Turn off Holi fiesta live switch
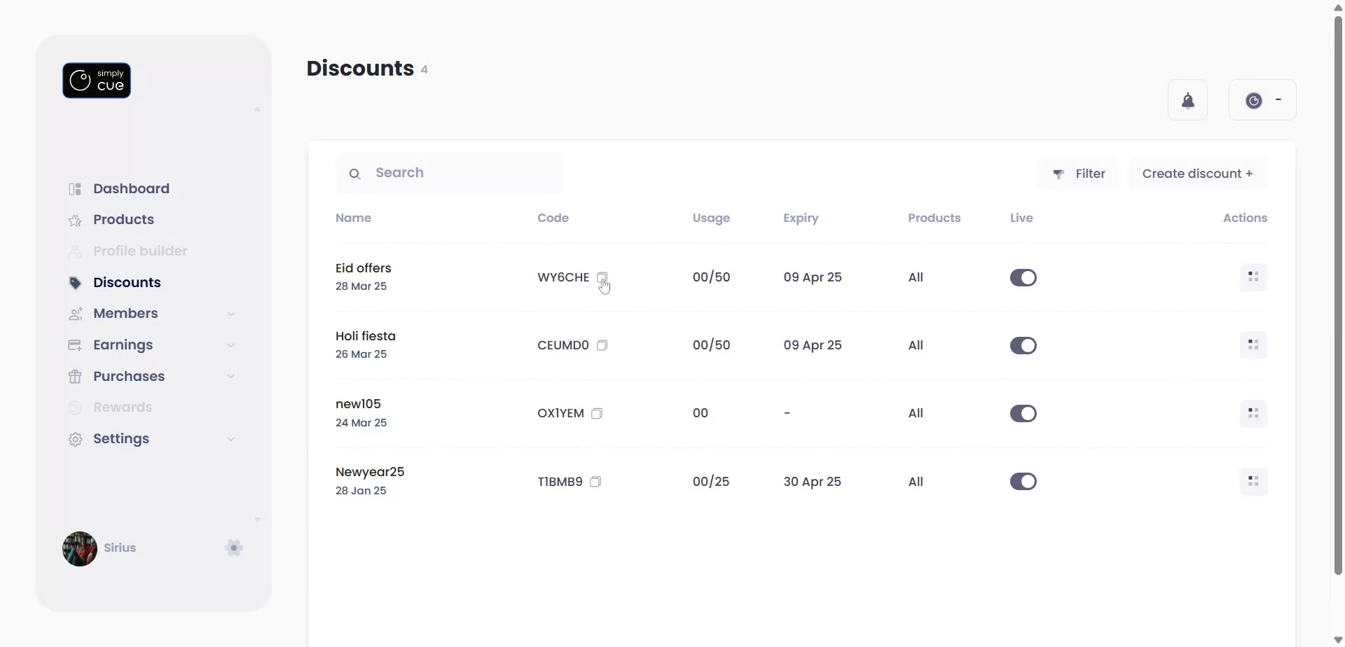 pos(1023,346)
